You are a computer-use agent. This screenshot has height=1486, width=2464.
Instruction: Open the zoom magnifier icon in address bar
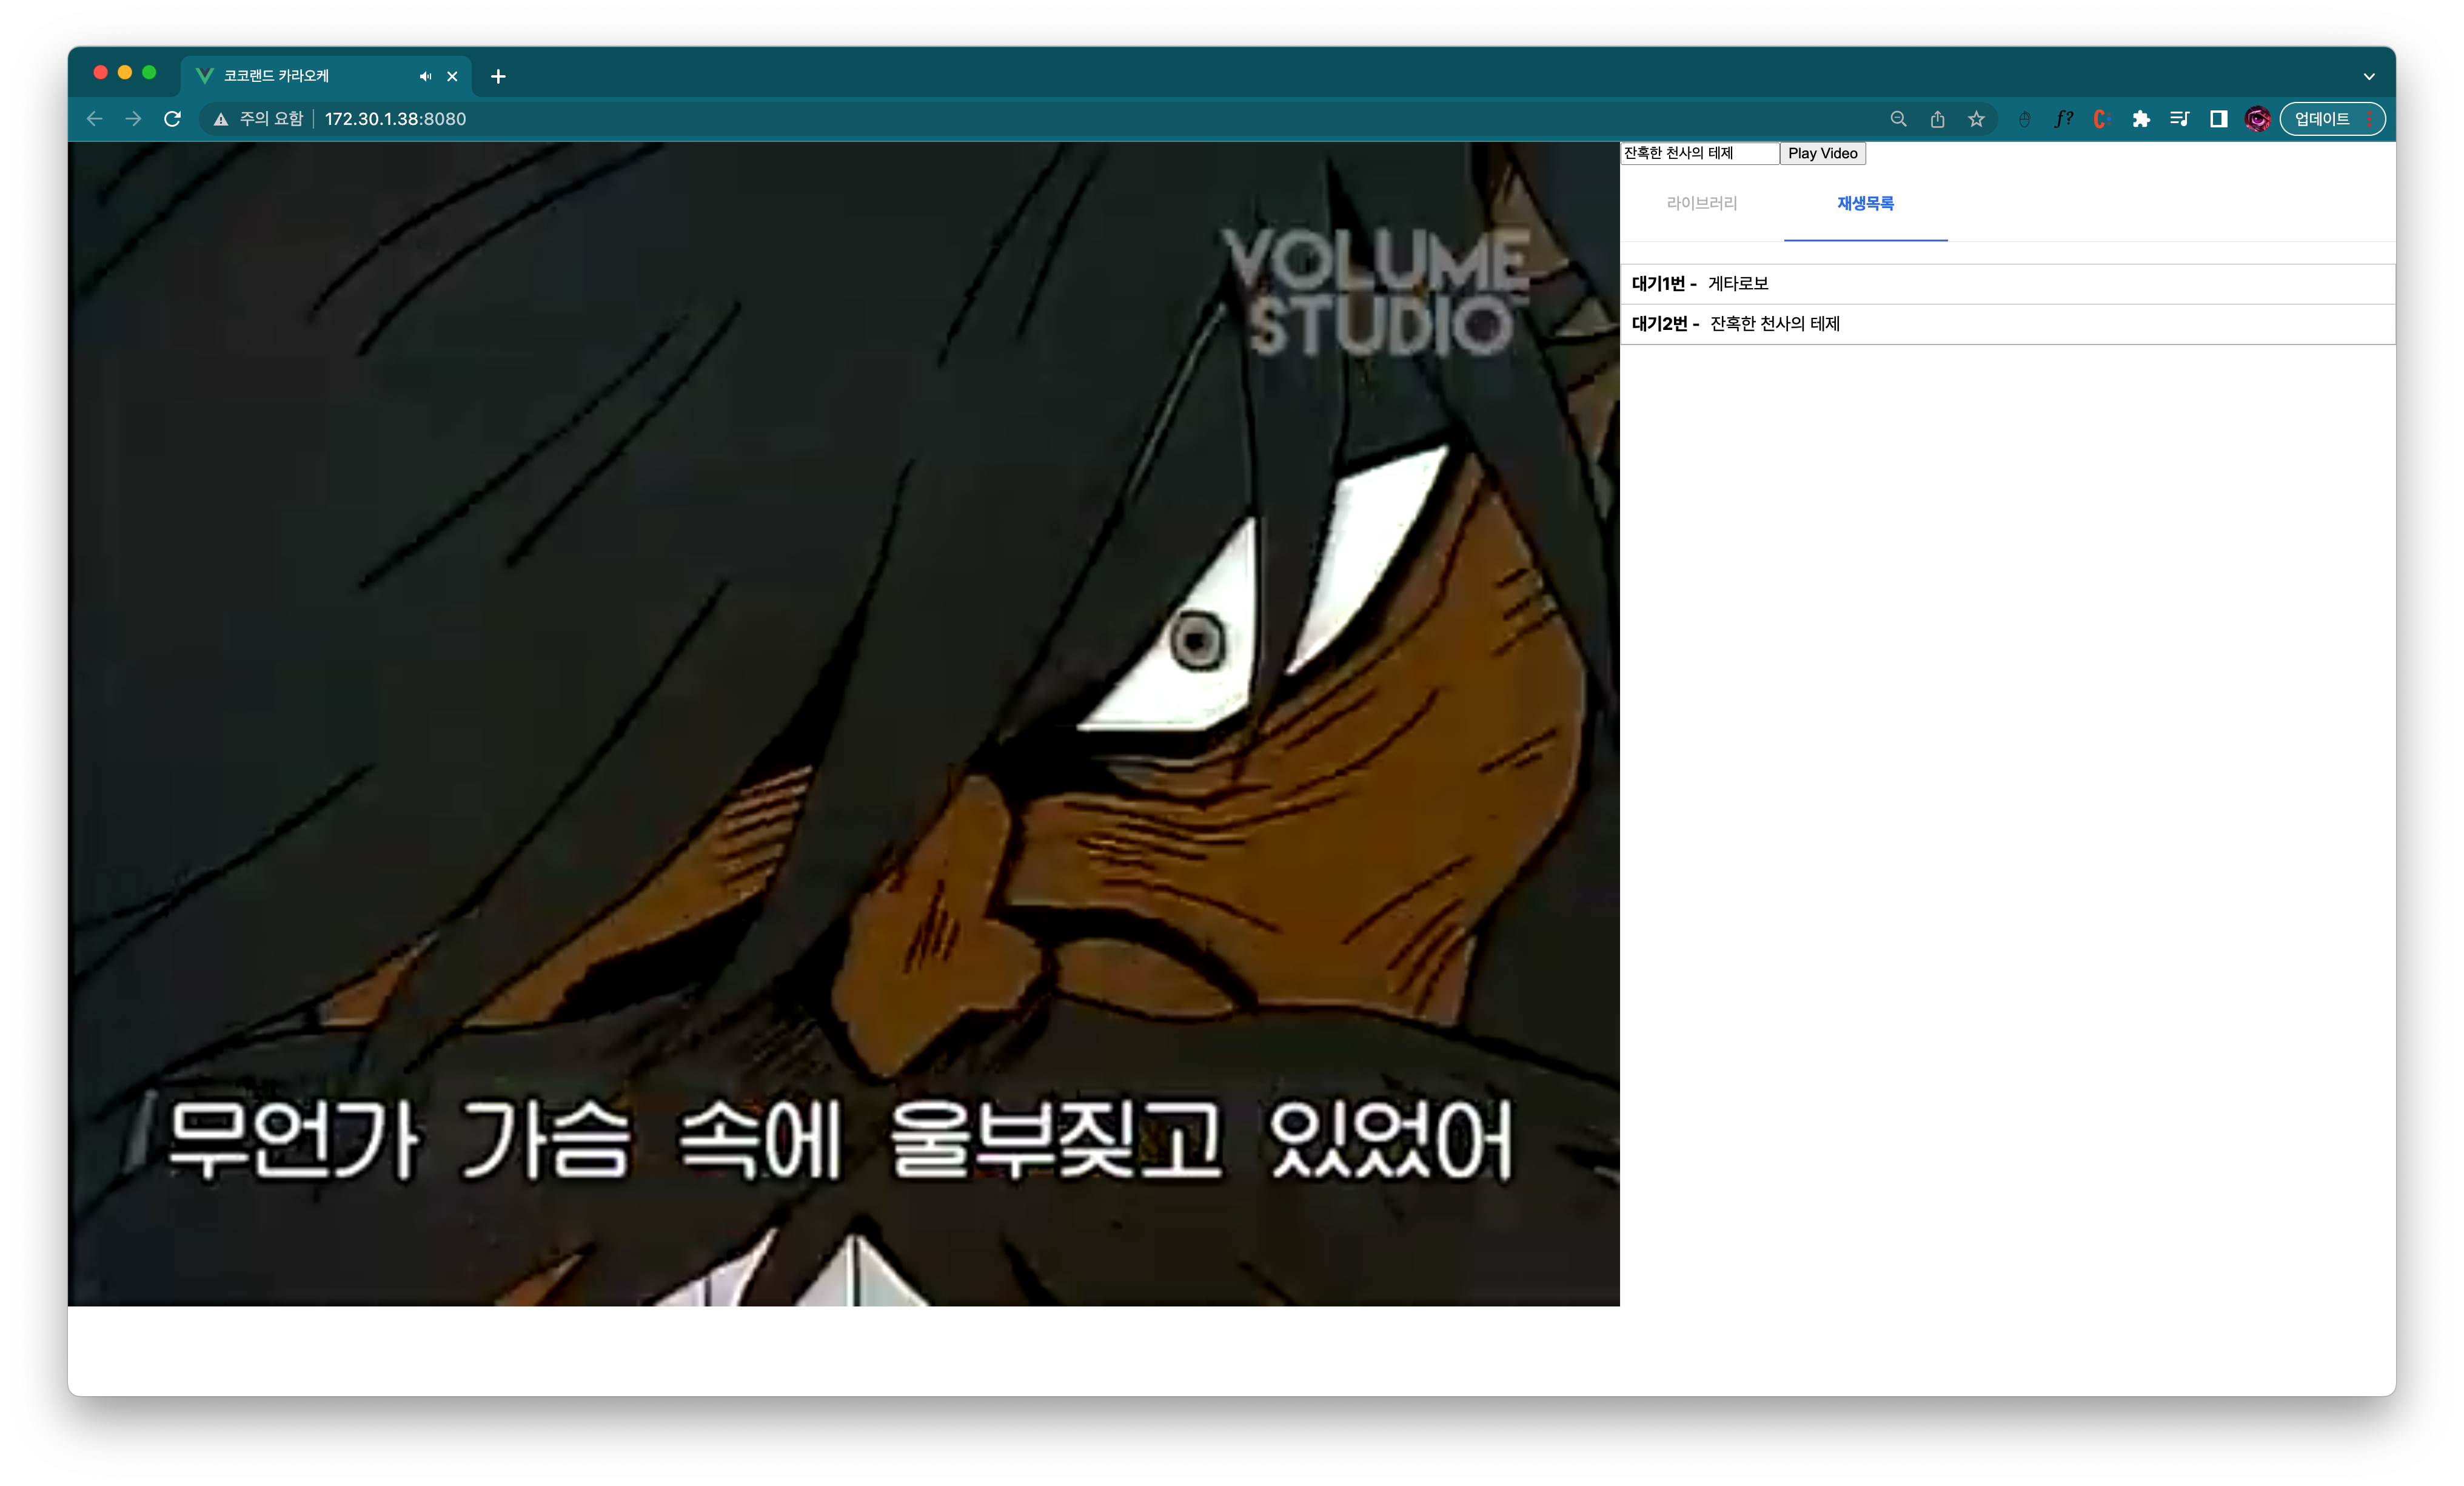tap(1898, 119)
